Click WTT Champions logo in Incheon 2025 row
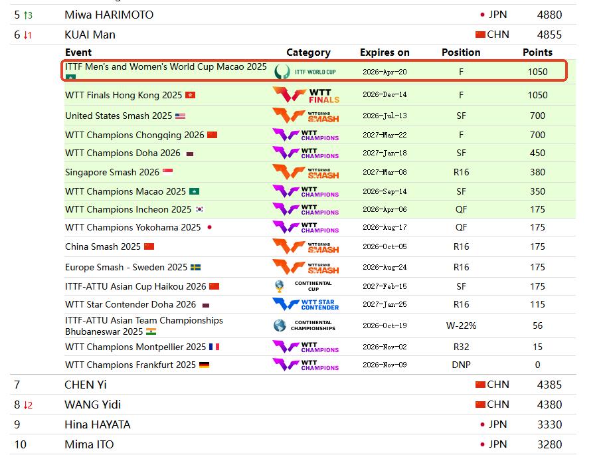Image resolution: width=611 pixels, height=455 pixels. pyautogui.click(x=306, y=209)
